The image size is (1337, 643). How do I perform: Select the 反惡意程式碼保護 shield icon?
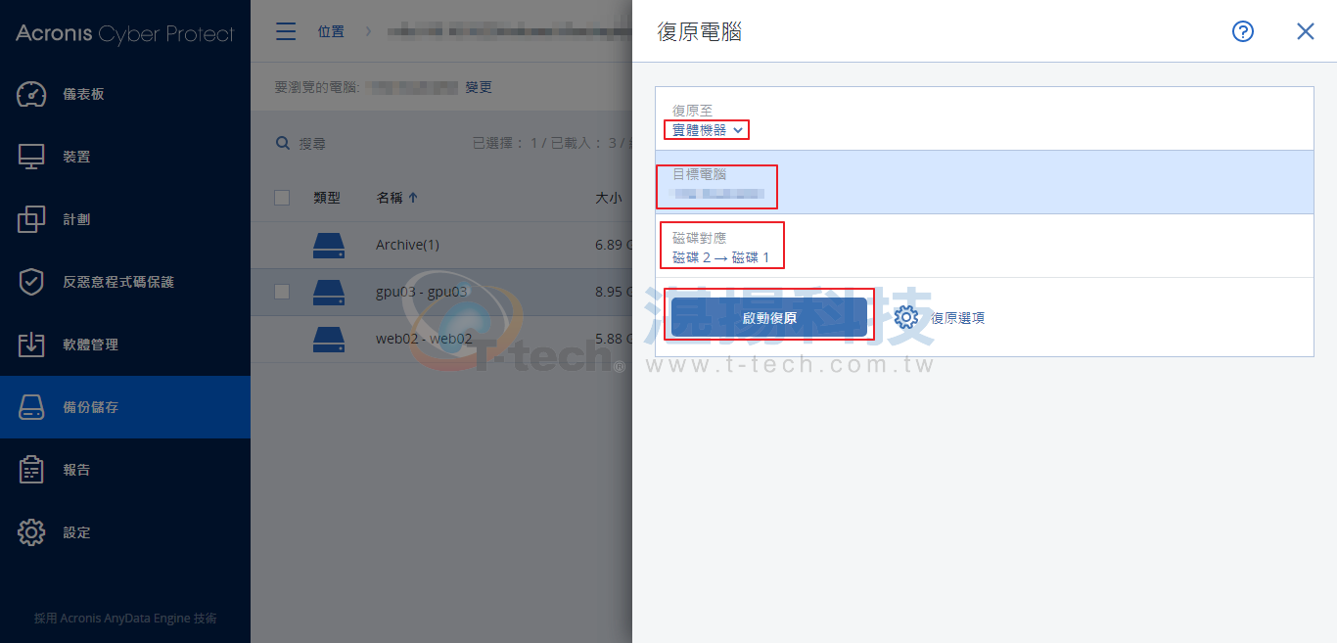click(31, 282)
